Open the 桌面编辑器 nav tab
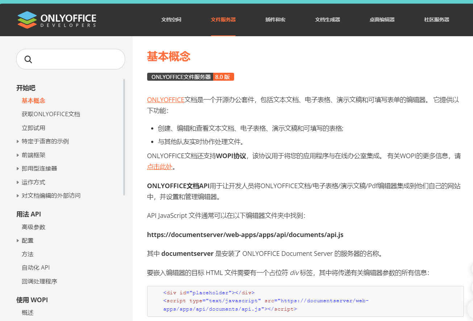Image resolution: width=473 pixels, height=321 pixels. tap(382, 20)
